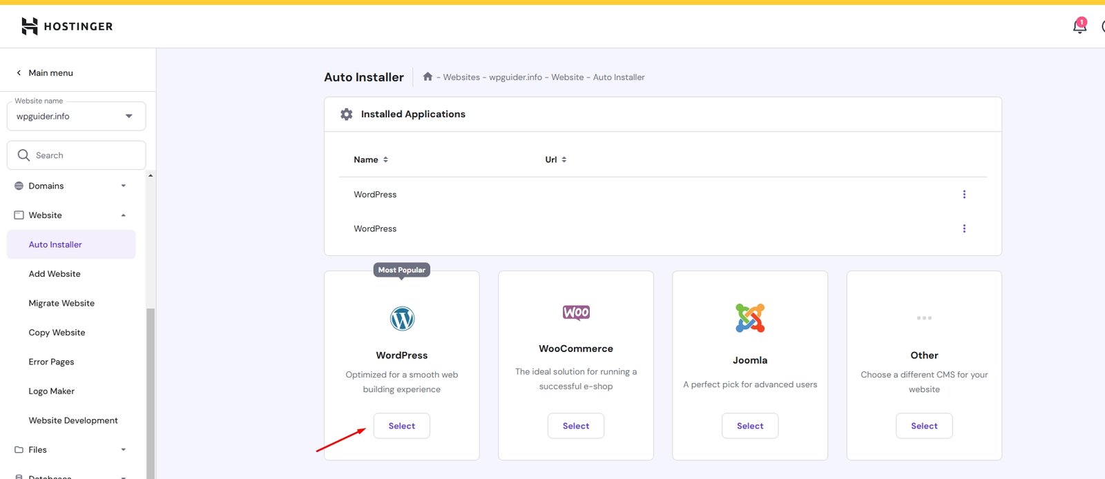Click the Other three-dots icon
The image size is (1105, 479).
coord(924,318)
